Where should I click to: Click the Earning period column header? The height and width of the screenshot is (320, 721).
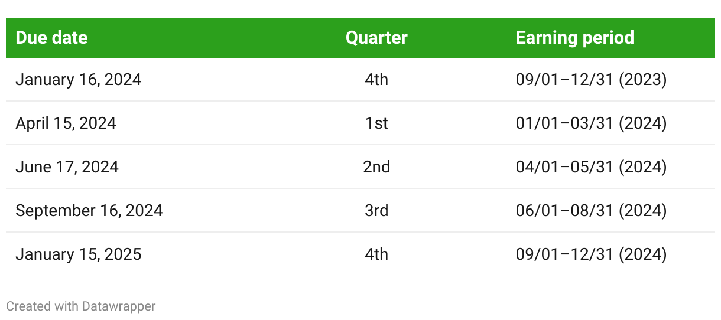pos(575,38)
